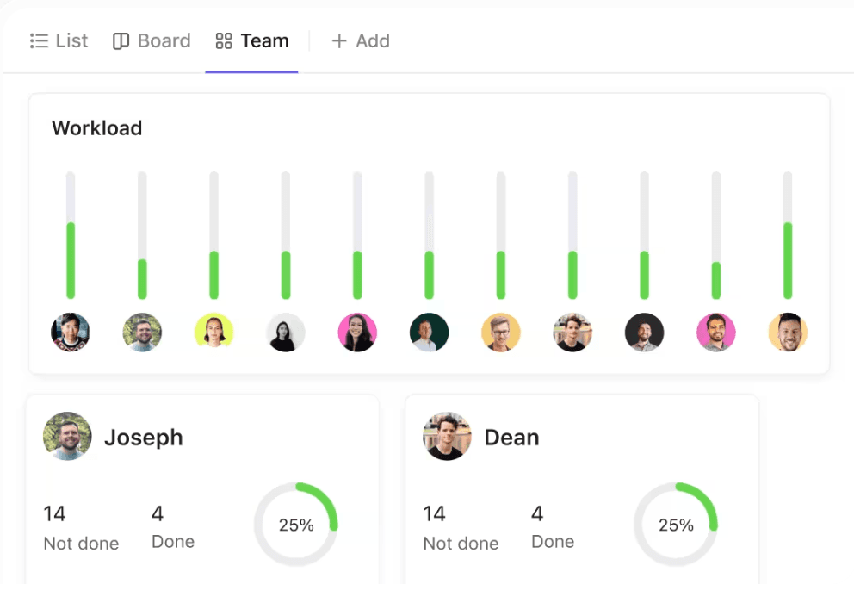Click Joseph's name link
Screen dimensions: 854x603
pyautogui.click(x=143, y=438)
